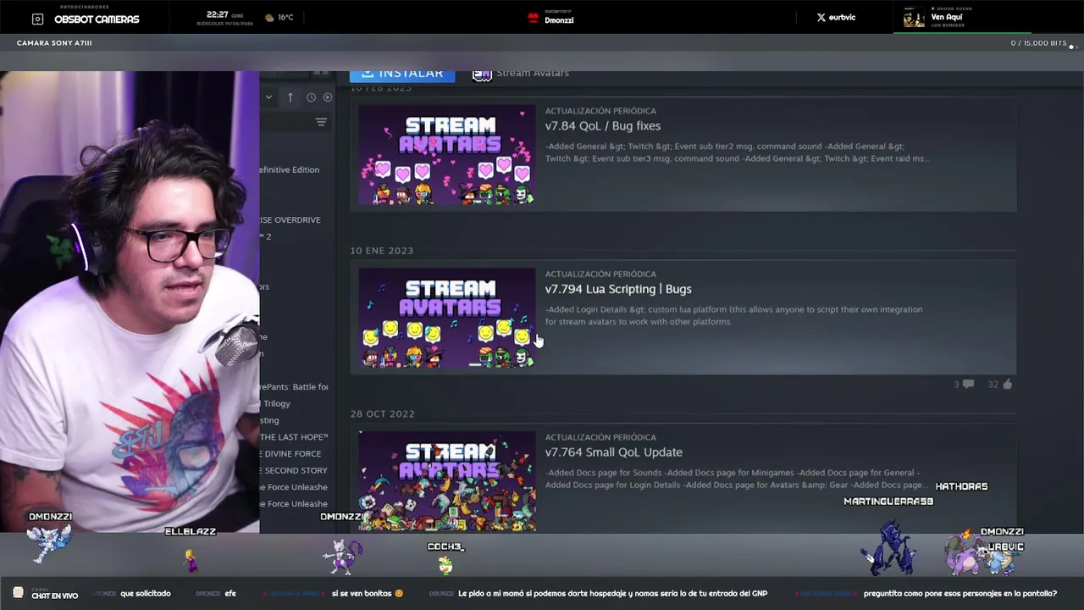
Task: Click the avatar labeled COCH3_
Action: pos(445,564)
